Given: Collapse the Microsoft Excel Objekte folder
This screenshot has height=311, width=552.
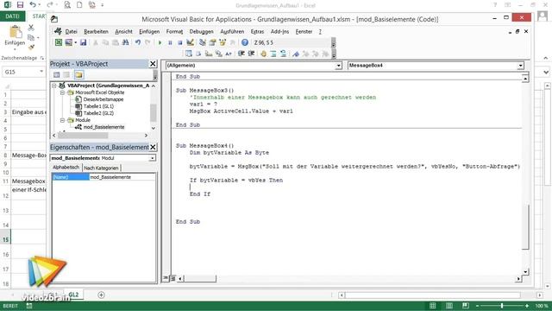Looking at the screenshot, I should point(62,92).
